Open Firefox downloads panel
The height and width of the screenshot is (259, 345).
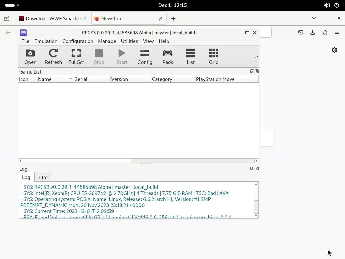pyautogui.click(x=312, y=33)
